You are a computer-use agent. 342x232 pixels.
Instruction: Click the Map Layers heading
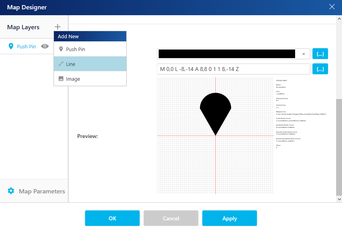(23, 27)
